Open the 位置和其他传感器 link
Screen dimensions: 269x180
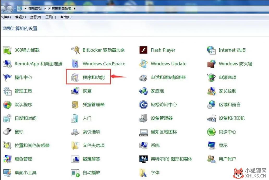point(32,146)
